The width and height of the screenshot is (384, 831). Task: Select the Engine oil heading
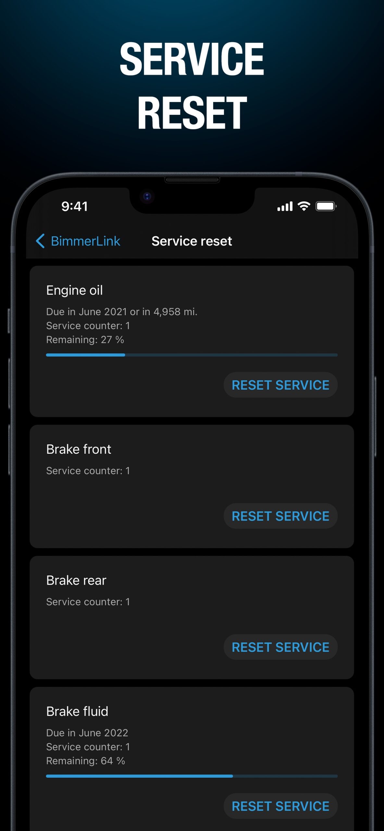74,290
